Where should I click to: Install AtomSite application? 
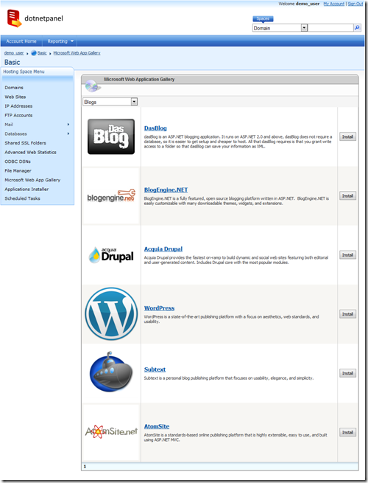(x=347, y=432)
